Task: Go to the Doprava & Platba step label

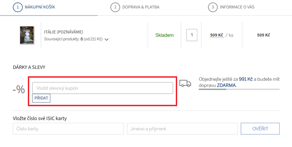Action: click(141, 7)
